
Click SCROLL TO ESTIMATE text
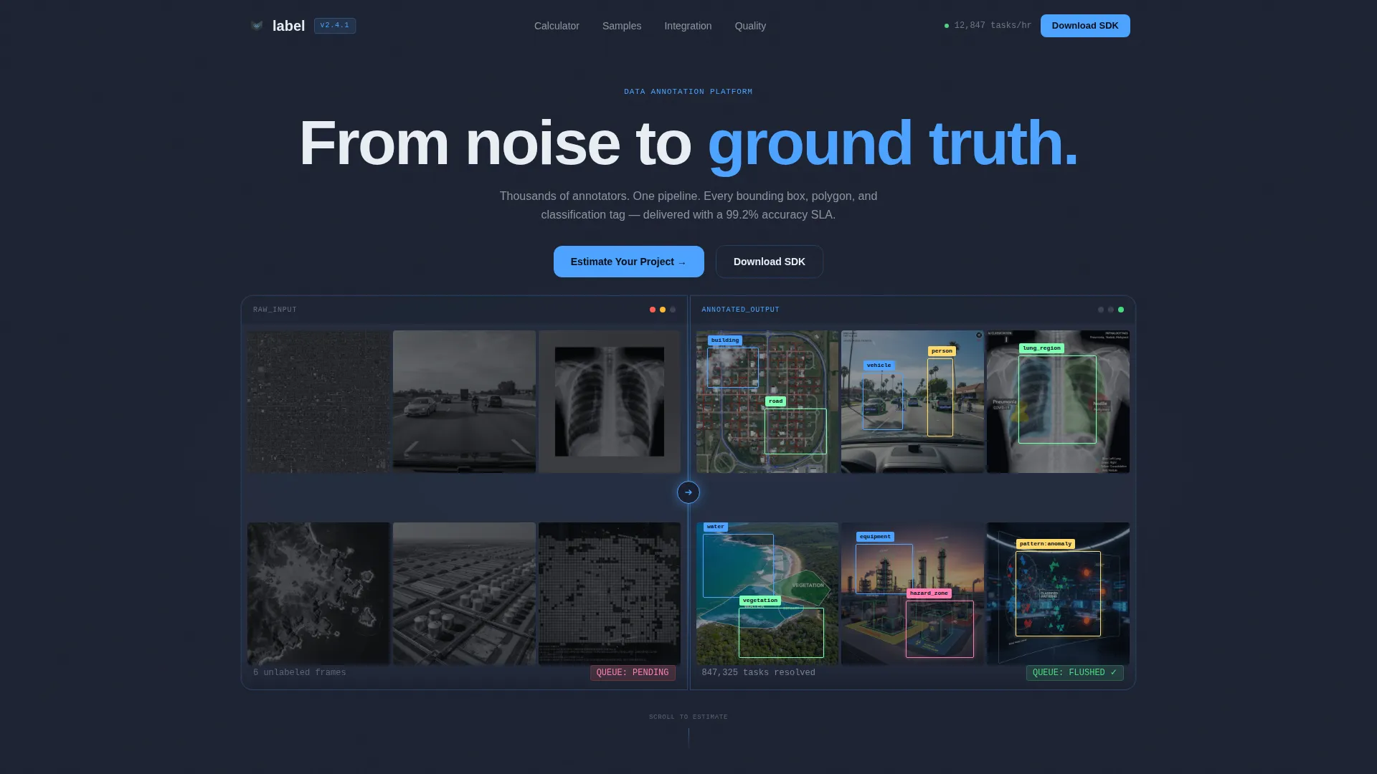(x=688, y=717)
